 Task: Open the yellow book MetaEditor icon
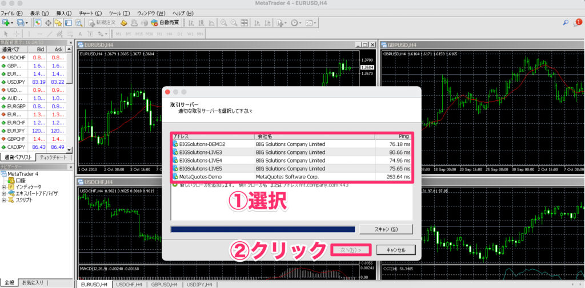(124, 23)
